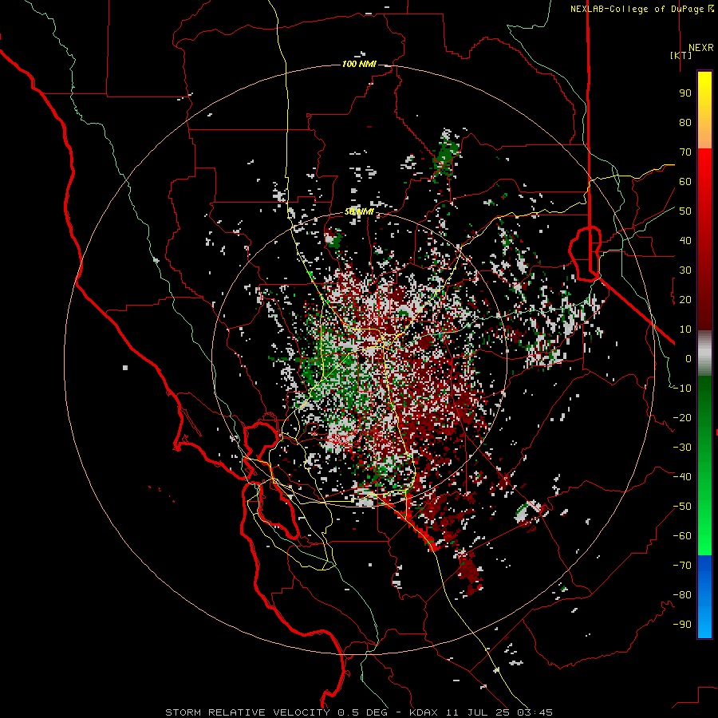Click the blue bottom segment of color bar
Screen dimensions: 718x718
pyautogui.click(x=704, y=597)
